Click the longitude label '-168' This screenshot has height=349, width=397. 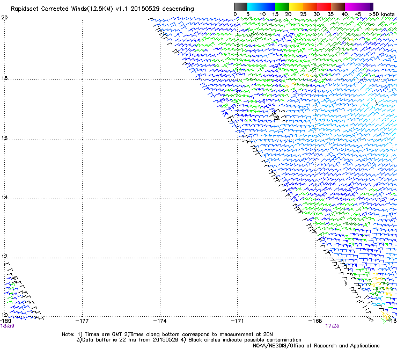point(315,321)
